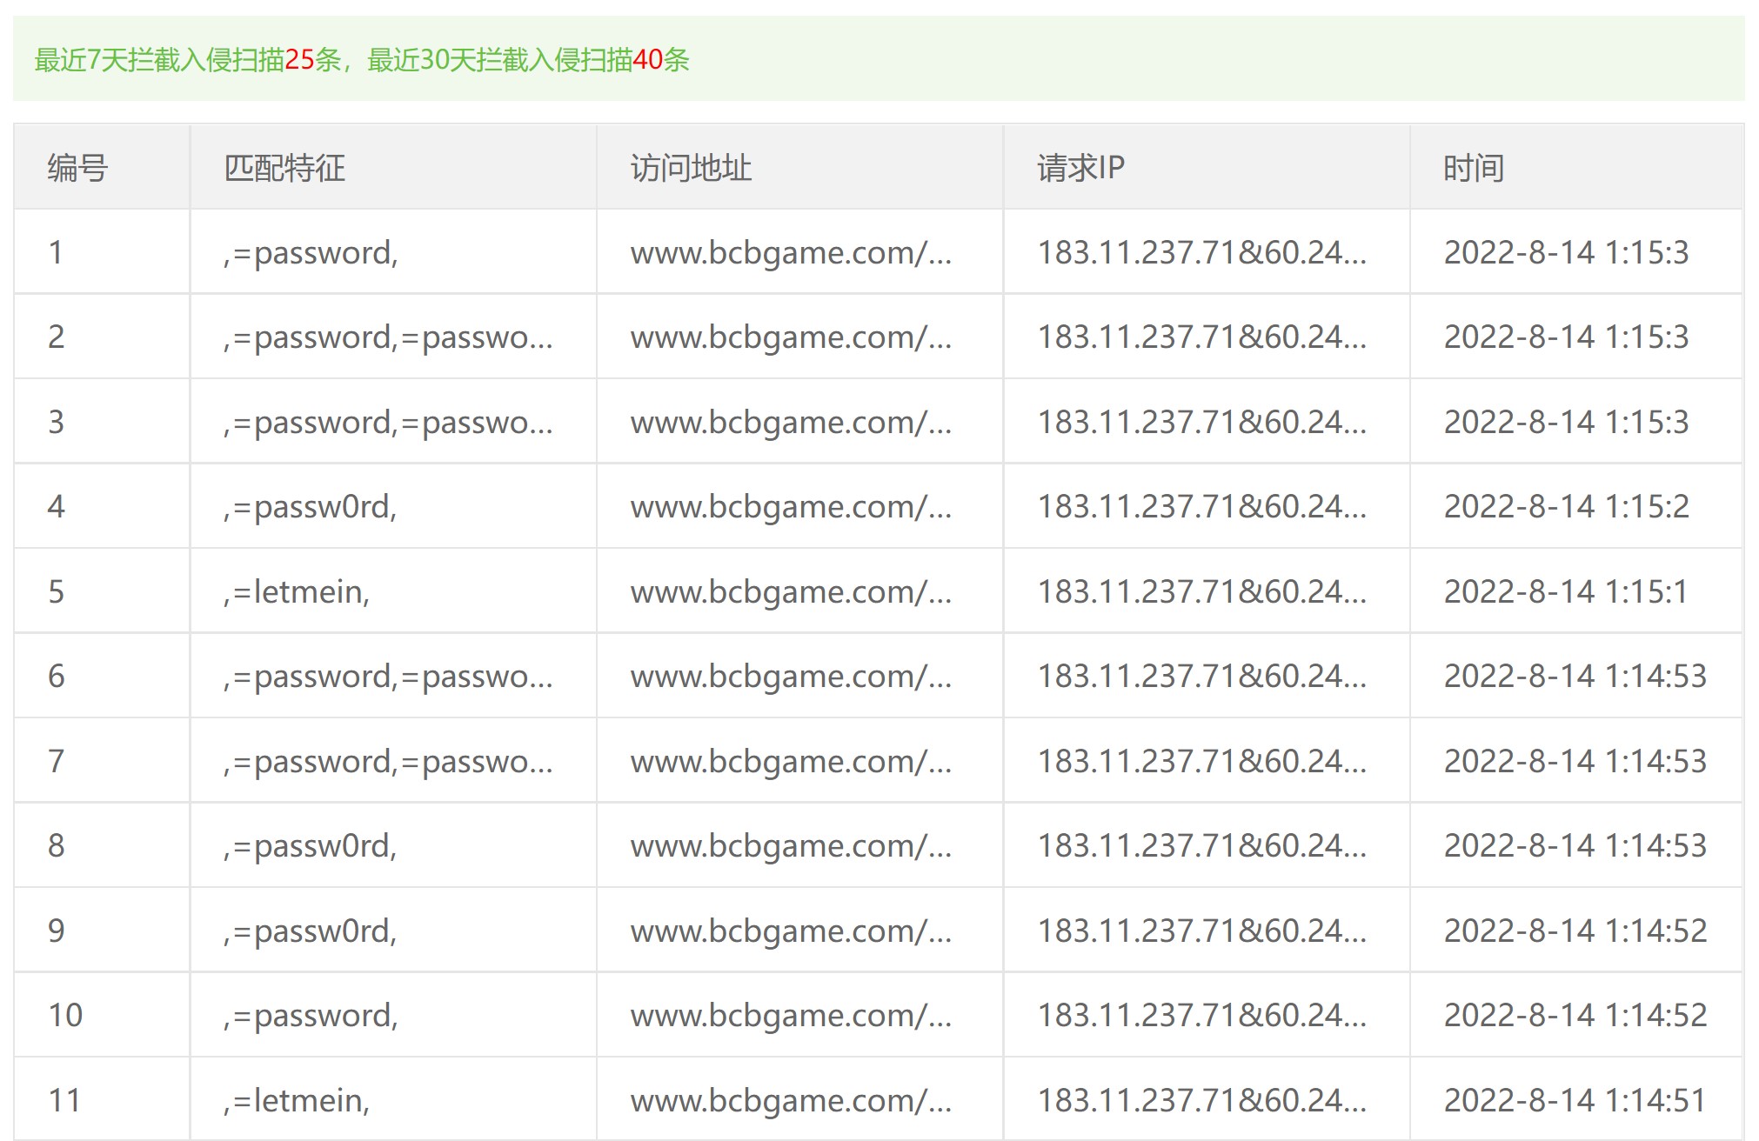Click the request IP in row 5

[x=1201, y=592]
